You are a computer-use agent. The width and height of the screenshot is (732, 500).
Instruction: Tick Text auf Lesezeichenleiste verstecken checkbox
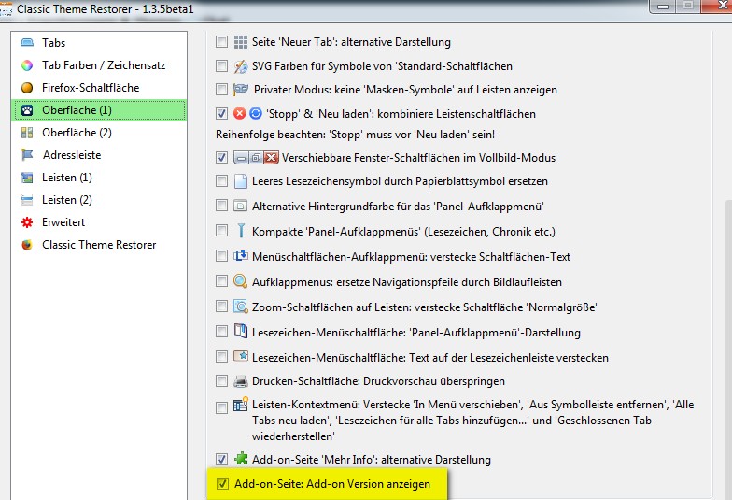222,357
